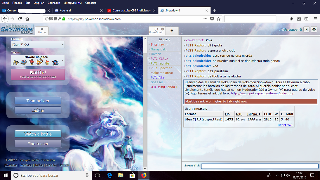Follow the Reset W/L link
Viewport: 320px width, 180px height.
[x=285, y=125]
